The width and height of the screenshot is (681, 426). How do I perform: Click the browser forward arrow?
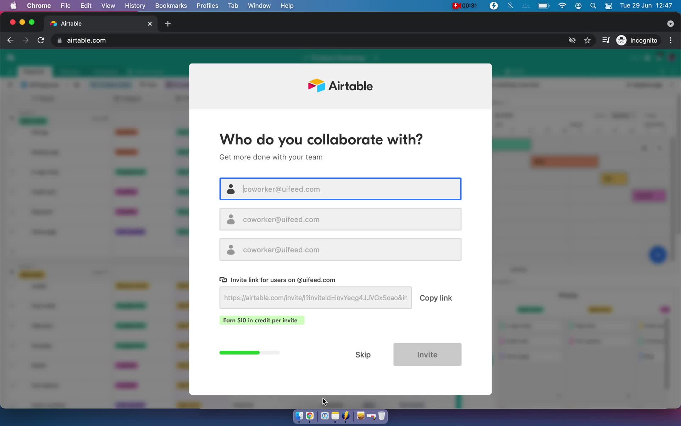(x=26, y=40)
